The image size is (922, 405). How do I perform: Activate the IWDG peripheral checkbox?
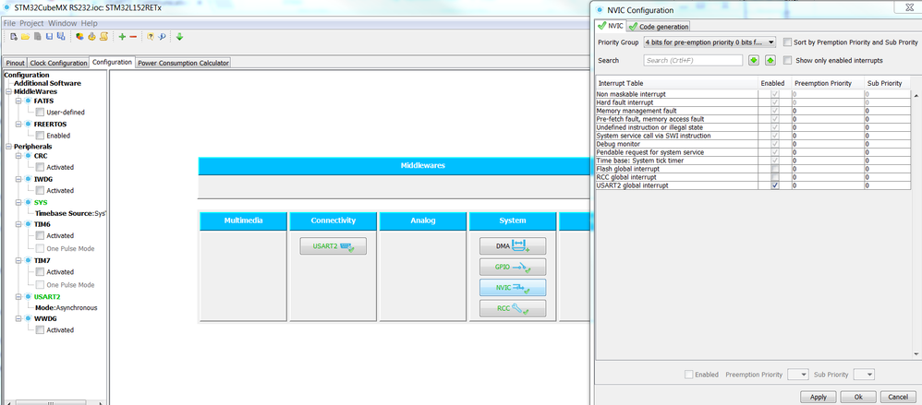[40, 191]
